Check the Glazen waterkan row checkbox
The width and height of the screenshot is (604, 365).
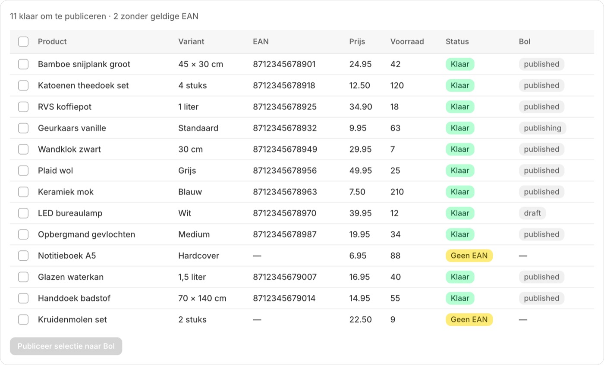23,277
